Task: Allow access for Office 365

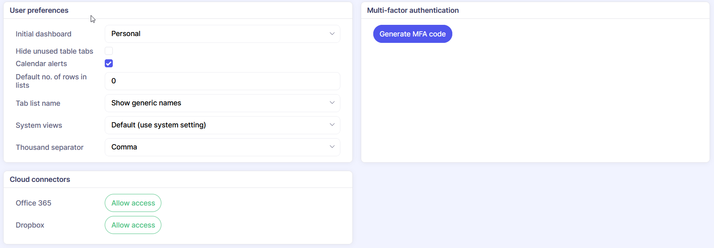Action: (x=133, y=203)
